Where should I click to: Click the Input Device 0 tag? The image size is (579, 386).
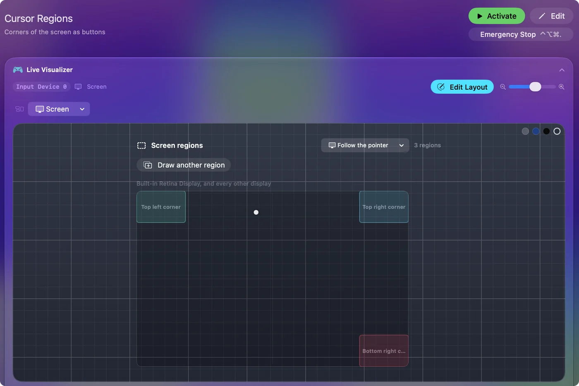(41, 87)
